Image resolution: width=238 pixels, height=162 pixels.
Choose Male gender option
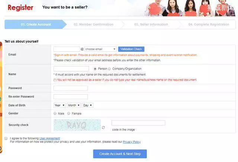[55, 113]
